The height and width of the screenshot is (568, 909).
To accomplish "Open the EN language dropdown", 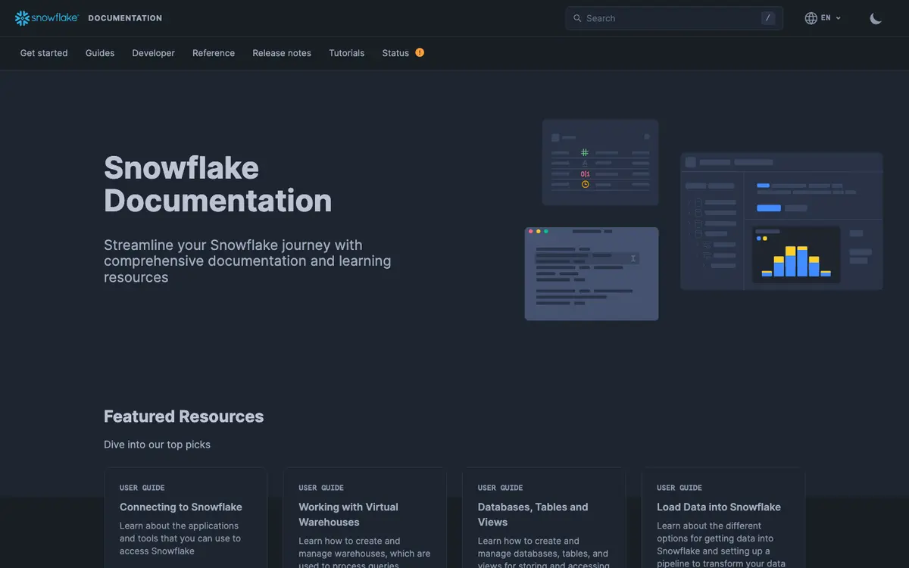I will pyautogui.click(x=823, y=18).
